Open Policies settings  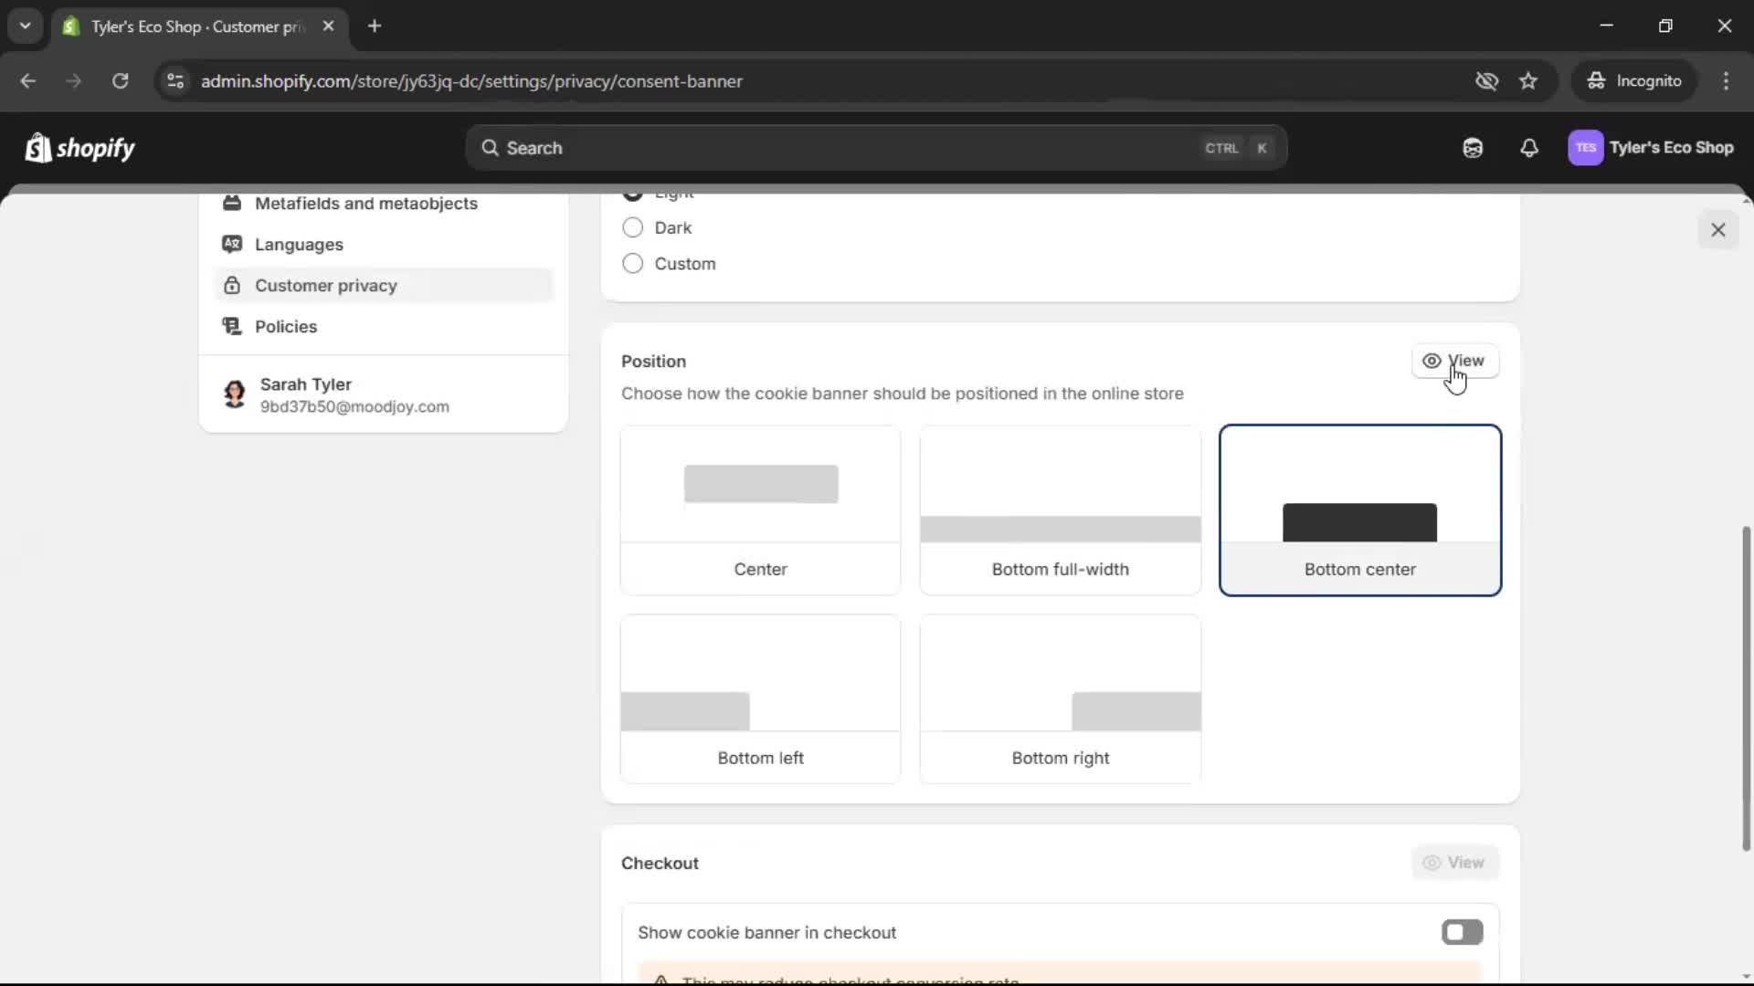(286, 326)
